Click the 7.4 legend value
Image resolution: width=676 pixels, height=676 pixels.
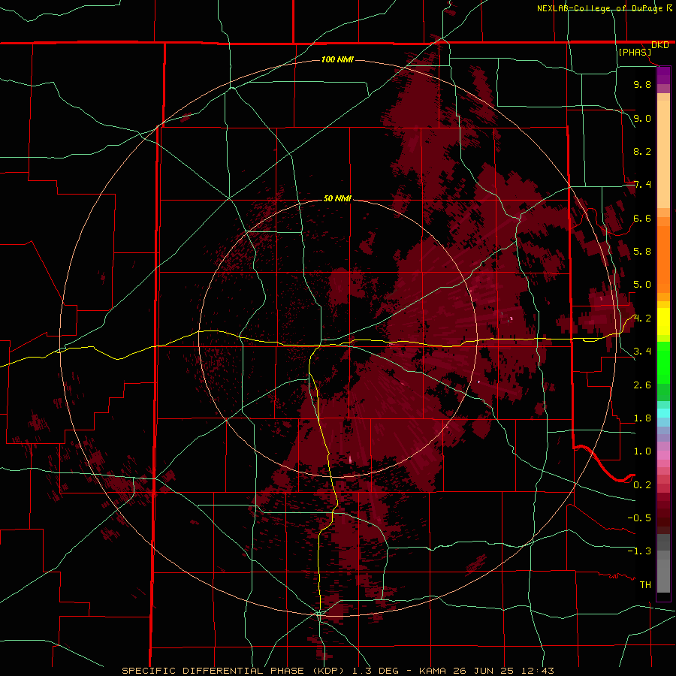click(x=642, y=185)
